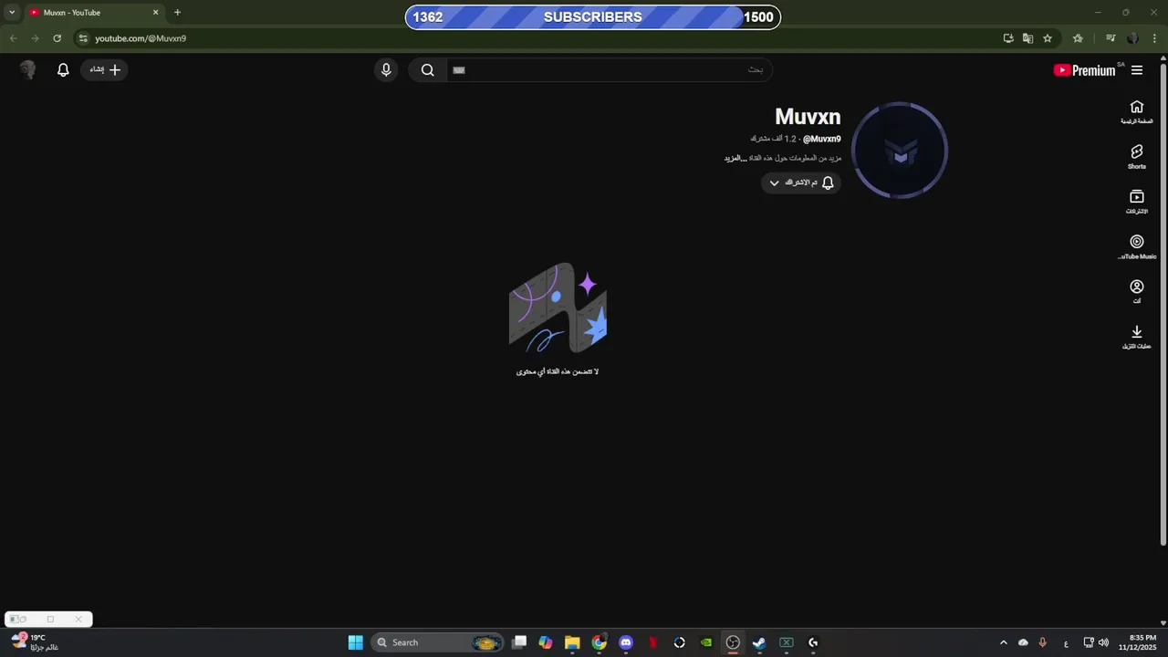Open Discord from taskbar
The height and width of the screenshot is (657, 1168).
click(x=626, y=642)
